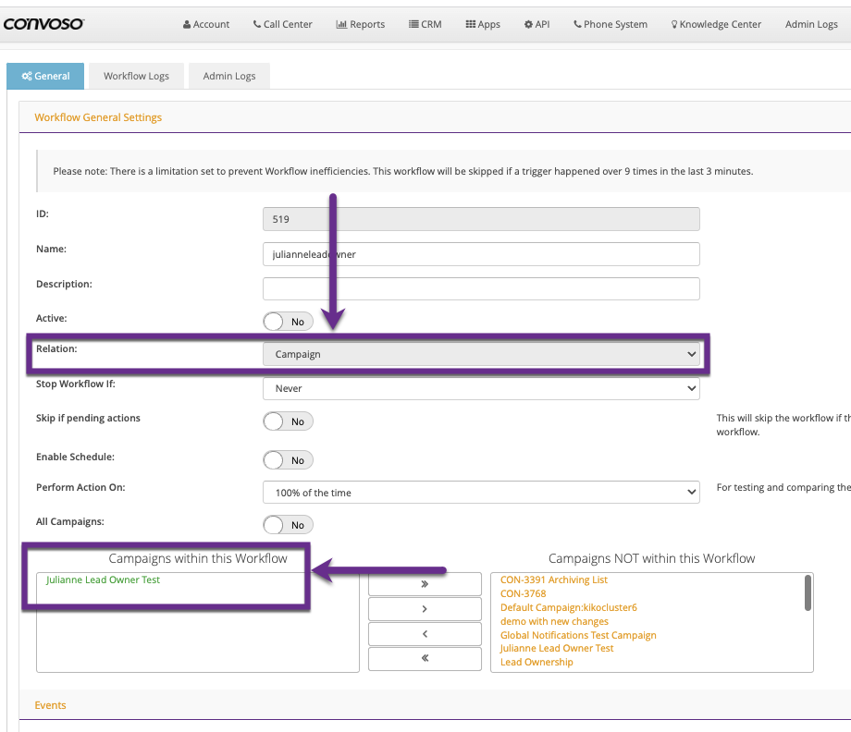The image size is (851, 732).
Task: Click the move all right » button
Action: 425,584
